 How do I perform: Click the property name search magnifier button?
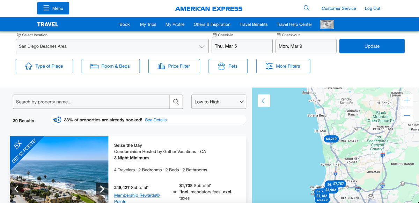176,102
